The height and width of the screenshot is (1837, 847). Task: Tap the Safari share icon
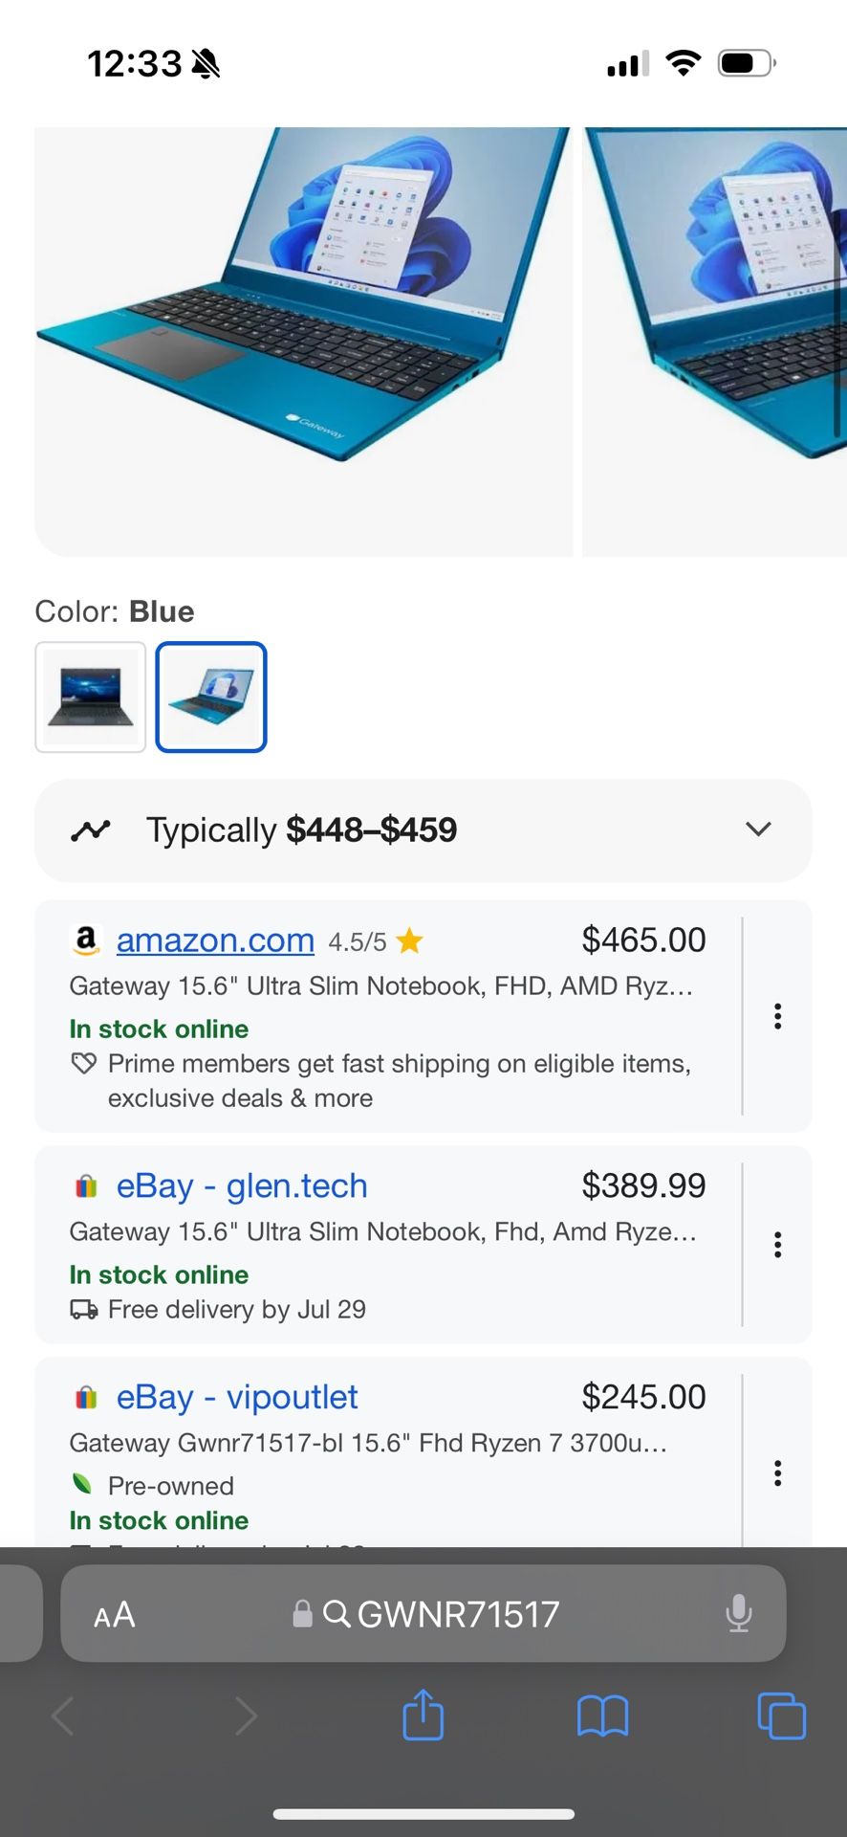click(x=423, y=1715)
